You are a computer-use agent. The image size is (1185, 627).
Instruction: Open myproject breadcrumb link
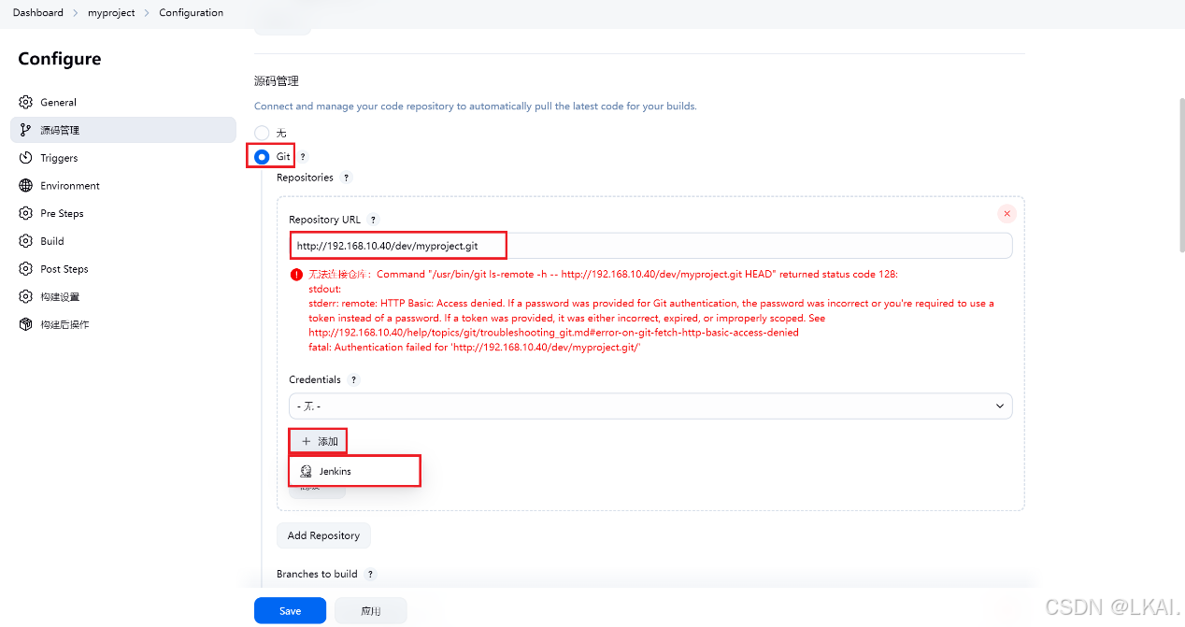click(111, 13)
